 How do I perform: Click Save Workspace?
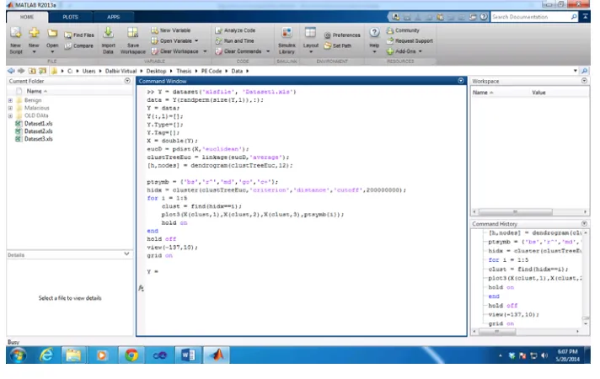pyautogui.click(x=133, y=40)
